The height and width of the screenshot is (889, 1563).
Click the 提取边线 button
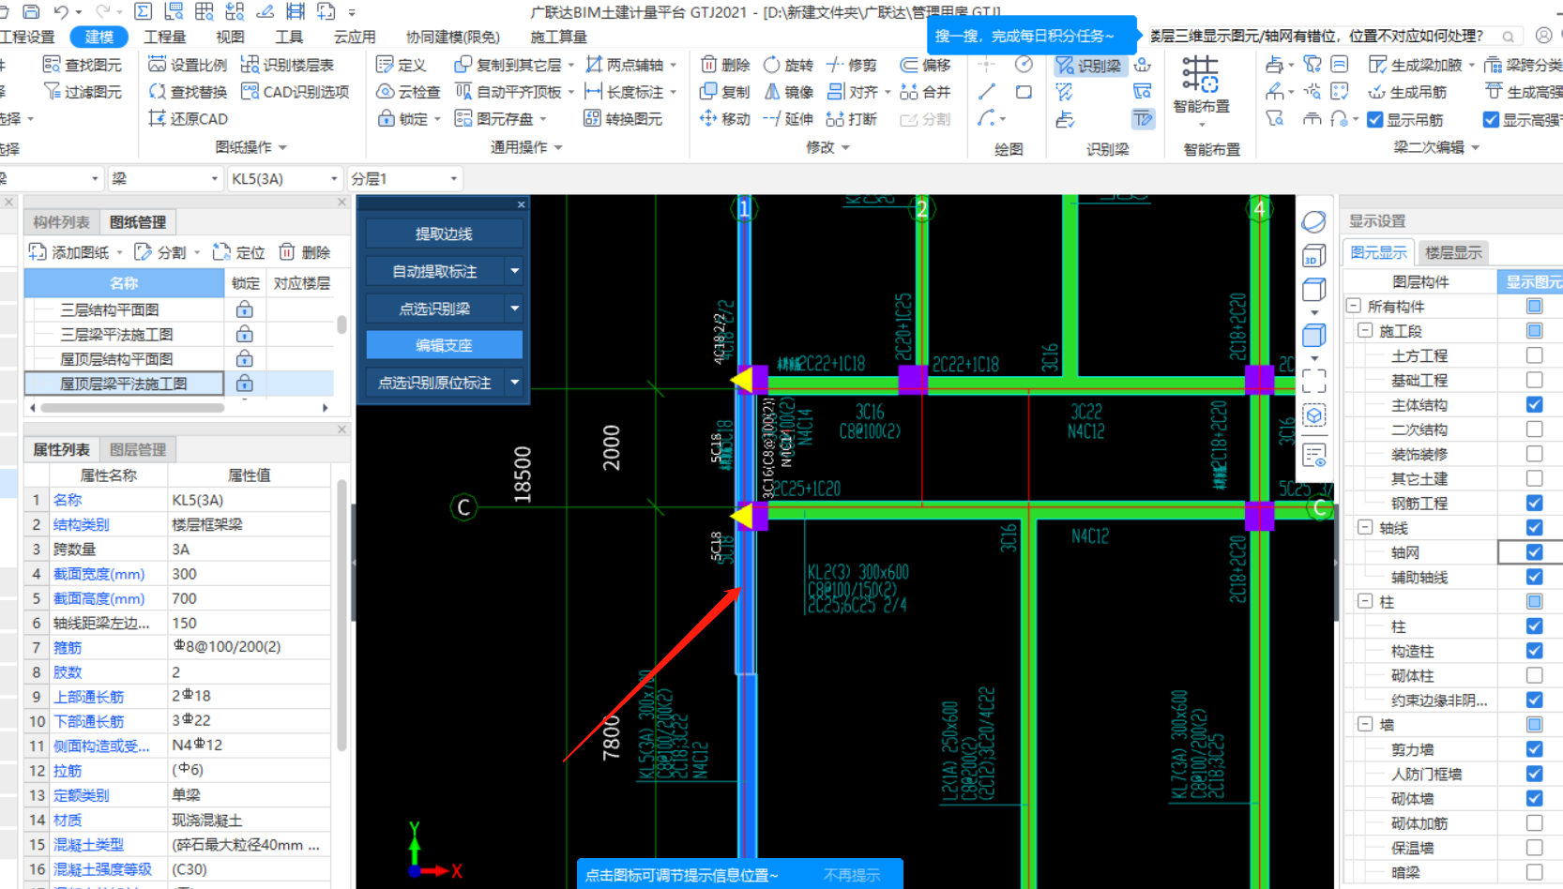pos(444,234)
